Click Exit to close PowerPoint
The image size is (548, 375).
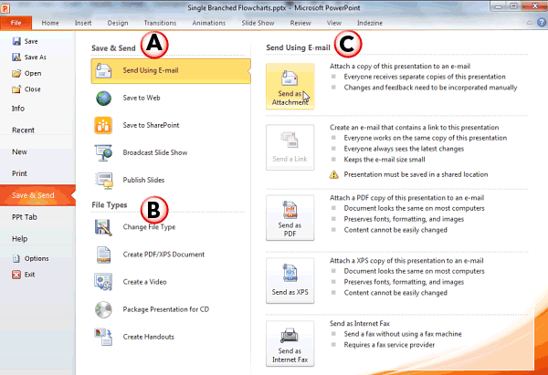[x=30, y=274]
